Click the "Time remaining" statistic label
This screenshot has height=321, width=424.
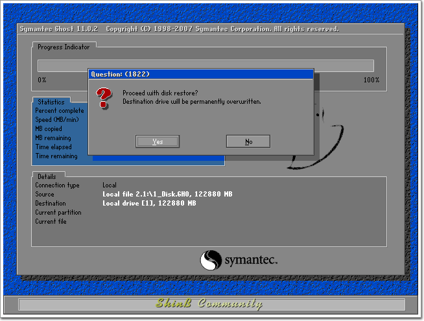[x=56, y=156]
